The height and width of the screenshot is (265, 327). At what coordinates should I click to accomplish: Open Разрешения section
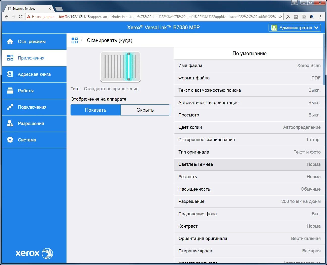tap(34, 124)
